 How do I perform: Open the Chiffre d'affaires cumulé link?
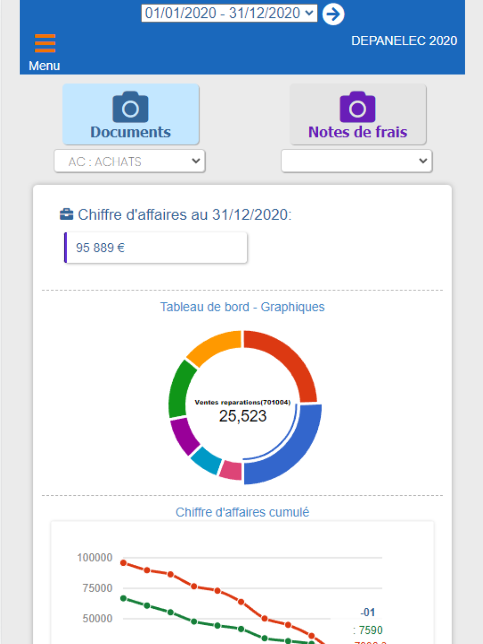[242, 512]
